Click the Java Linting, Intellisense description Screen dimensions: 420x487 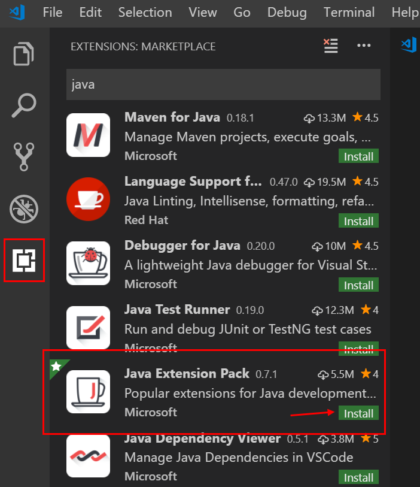(249, 201)
